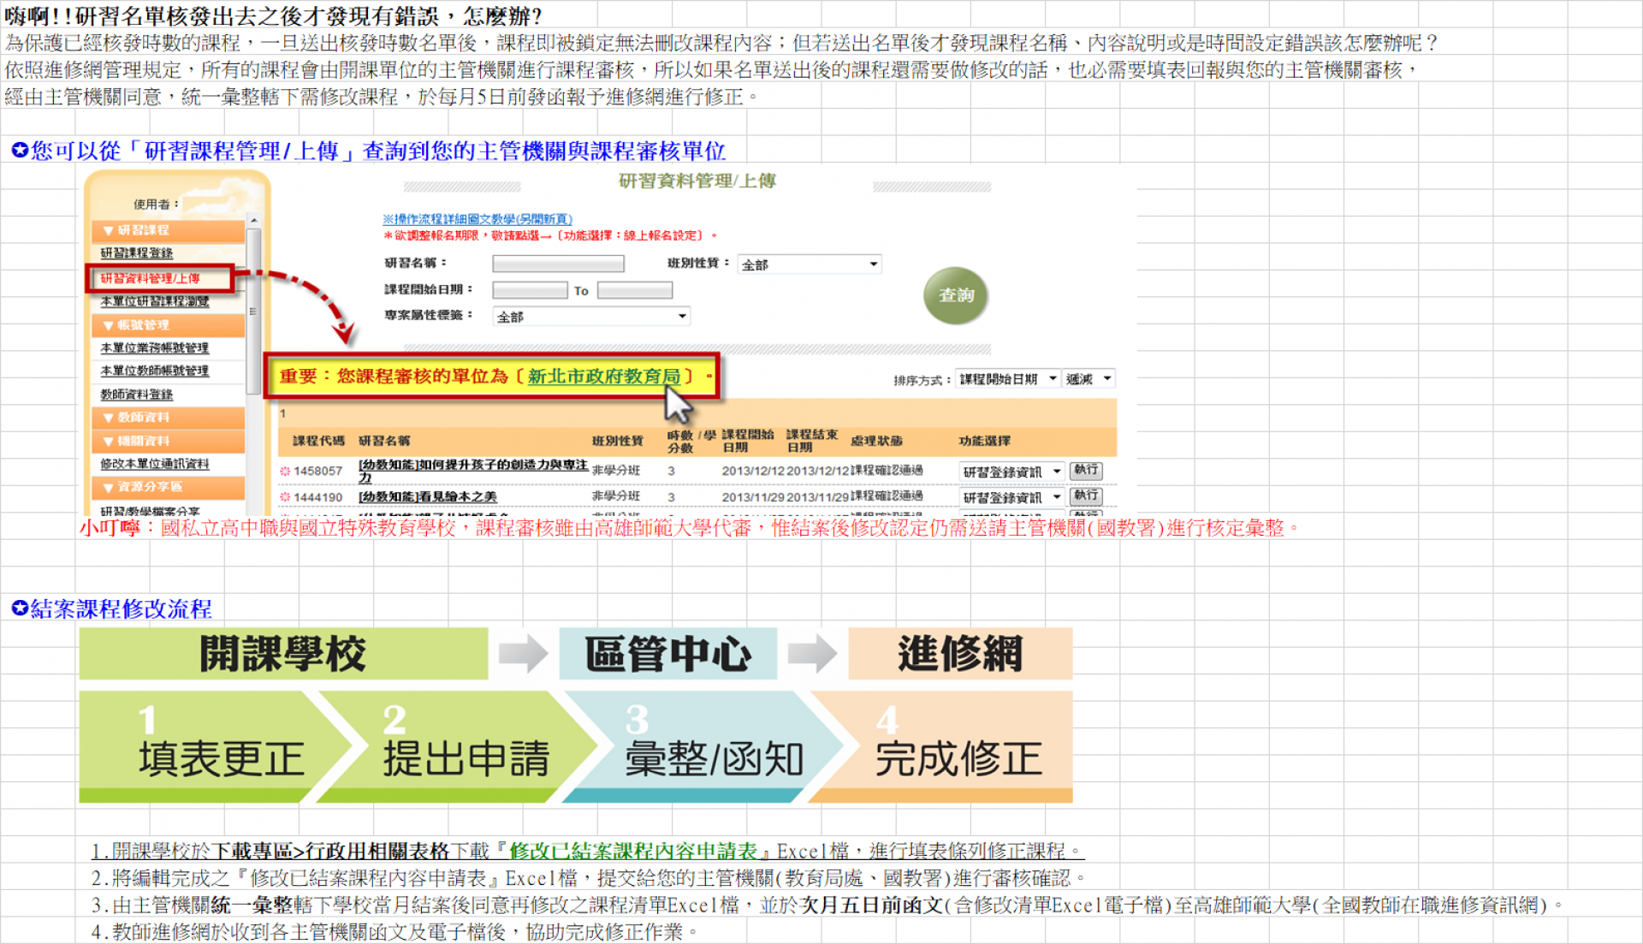The height and width of the screenshot is (944, 1643).
Task: Click the sidebar scrollbar up arrow
Action: click(x=253, y=220)
